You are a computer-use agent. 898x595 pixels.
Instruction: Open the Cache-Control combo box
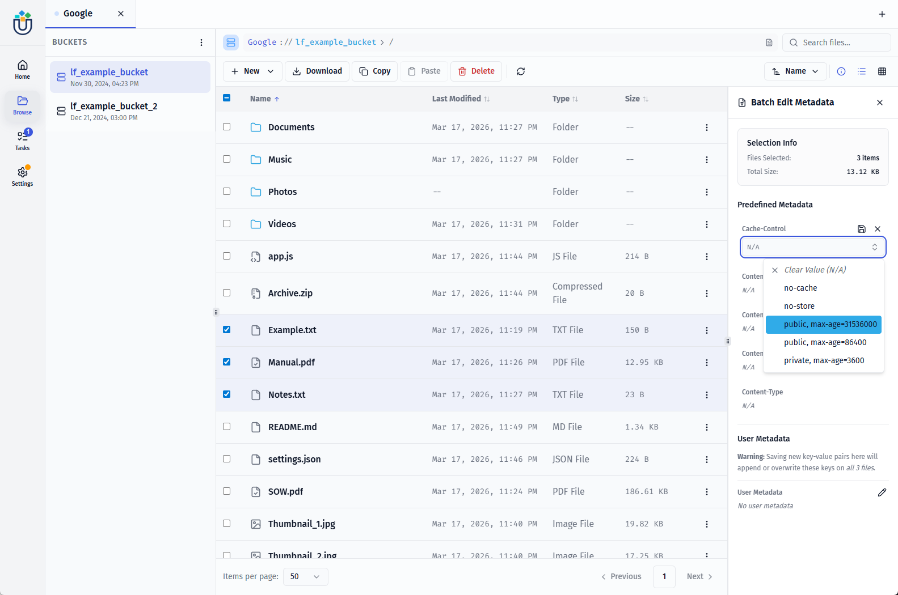(x=813, y=247)
